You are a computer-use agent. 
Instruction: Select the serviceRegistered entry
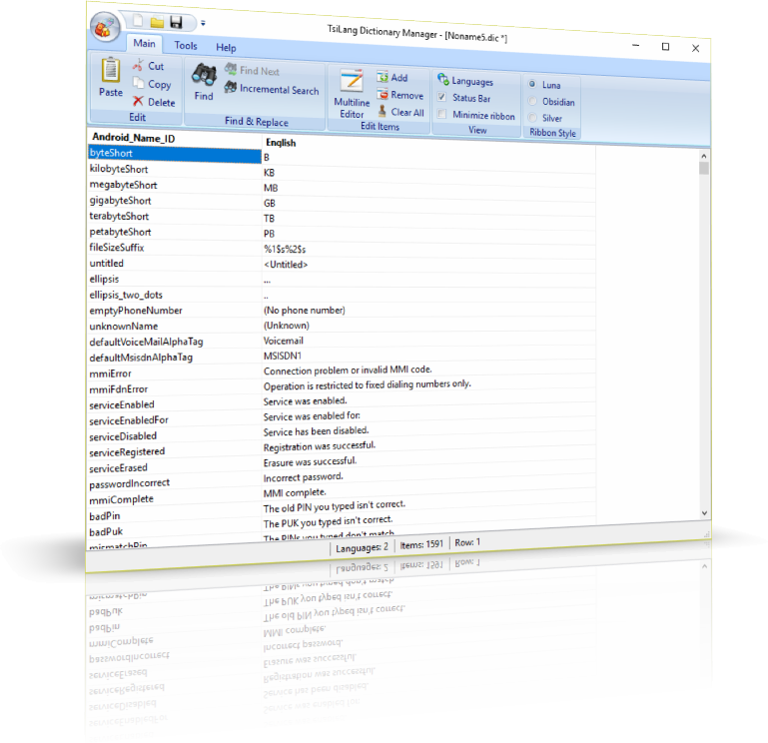pyautogui.click(x=175, y=451)
